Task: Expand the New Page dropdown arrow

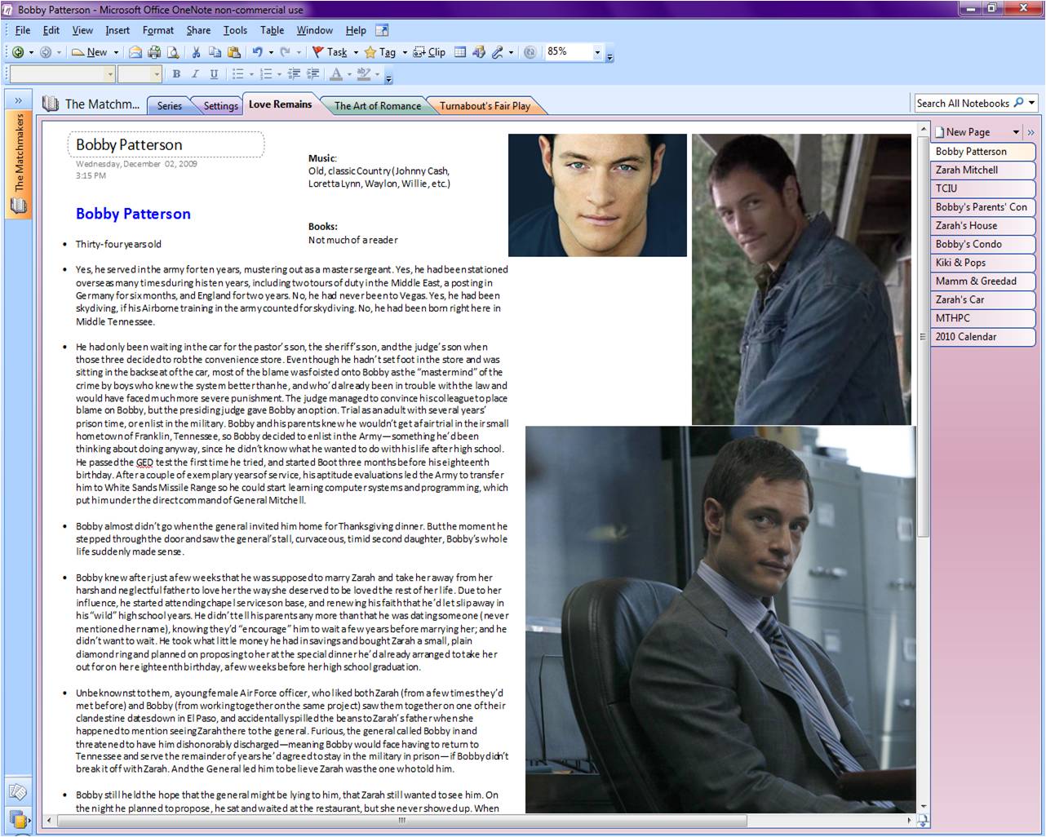Action: click(1016, 132)
